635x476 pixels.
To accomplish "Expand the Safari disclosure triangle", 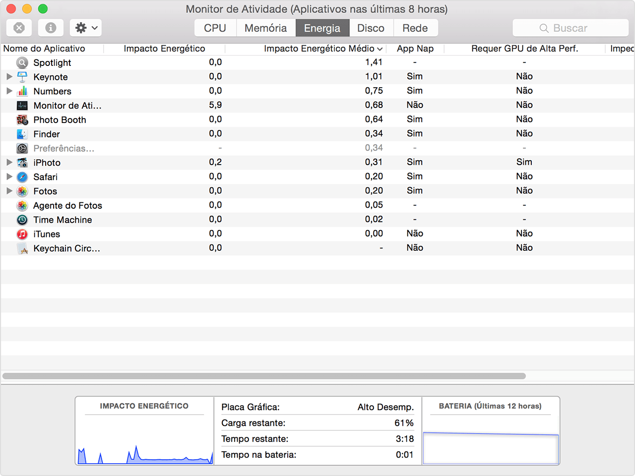I will (9, 177).
